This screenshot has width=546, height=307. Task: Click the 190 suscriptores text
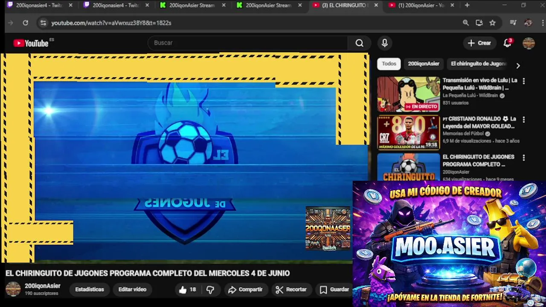[x=41, y=294]
